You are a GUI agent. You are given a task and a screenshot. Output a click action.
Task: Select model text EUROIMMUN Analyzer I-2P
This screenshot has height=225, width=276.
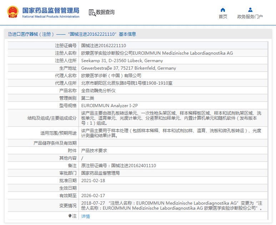(x=109, y=105)
